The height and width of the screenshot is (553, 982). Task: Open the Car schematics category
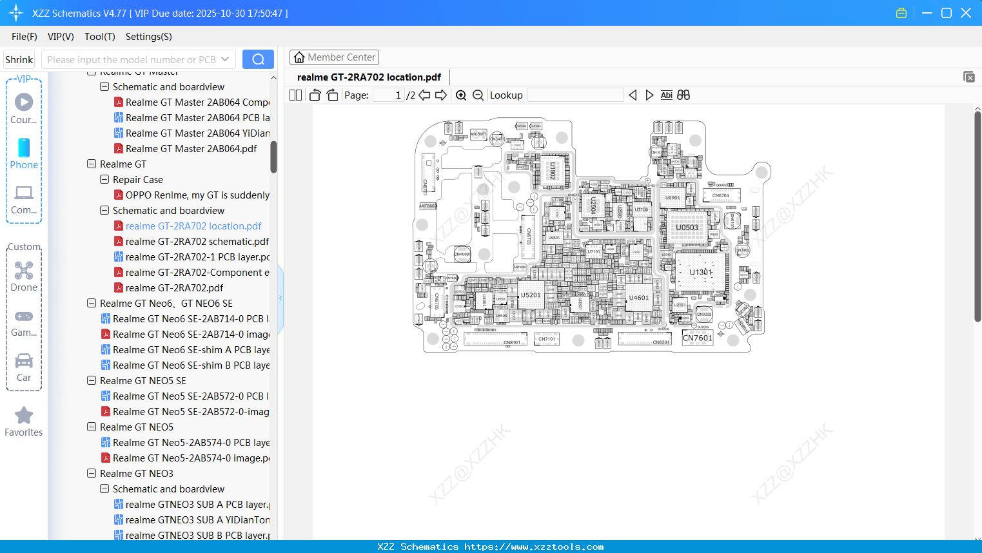tap(24, 367)
